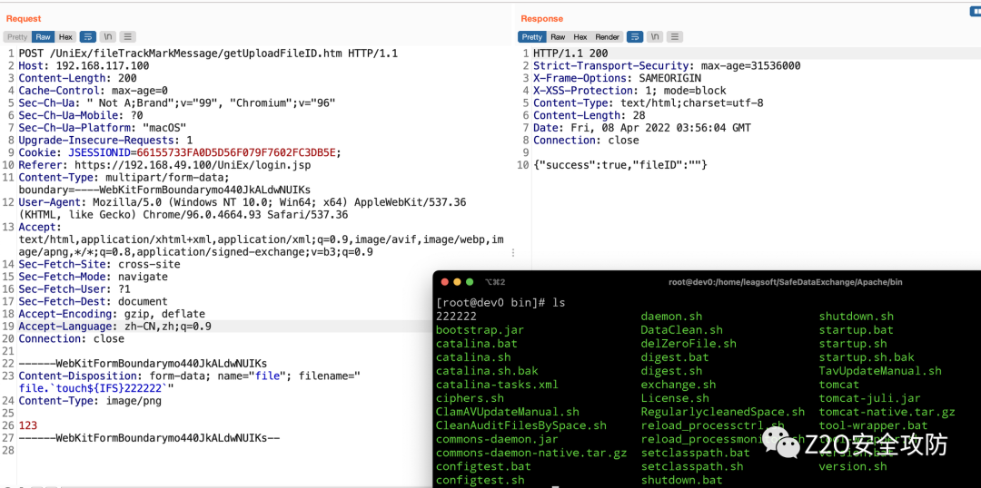The width and height of the screenshot is (981, 488).
Task: Click the POST /UniEx/fileTrackMarkMessage request line
Action: (x=208, y=54)
